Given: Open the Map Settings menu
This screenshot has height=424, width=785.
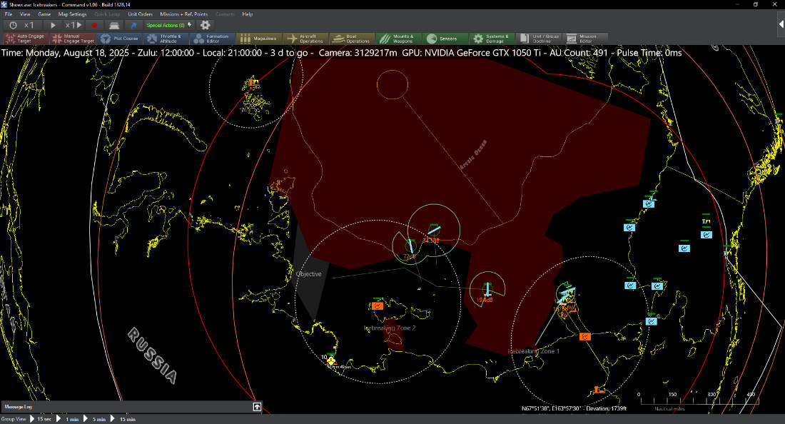Looking at the screenshot, I should pos(72,14).
